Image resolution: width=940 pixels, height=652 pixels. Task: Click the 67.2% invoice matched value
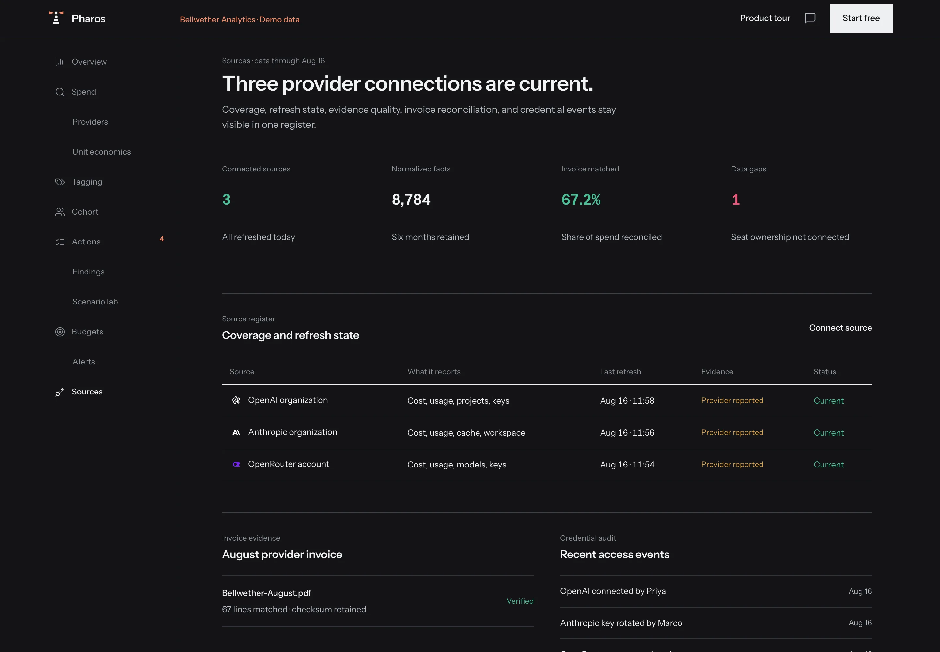[580, 200]
